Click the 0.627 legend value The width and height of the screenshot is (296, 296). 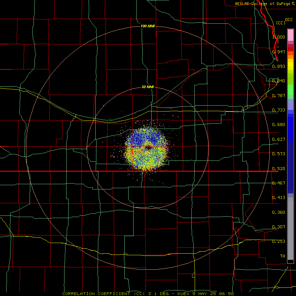[279, 139]
